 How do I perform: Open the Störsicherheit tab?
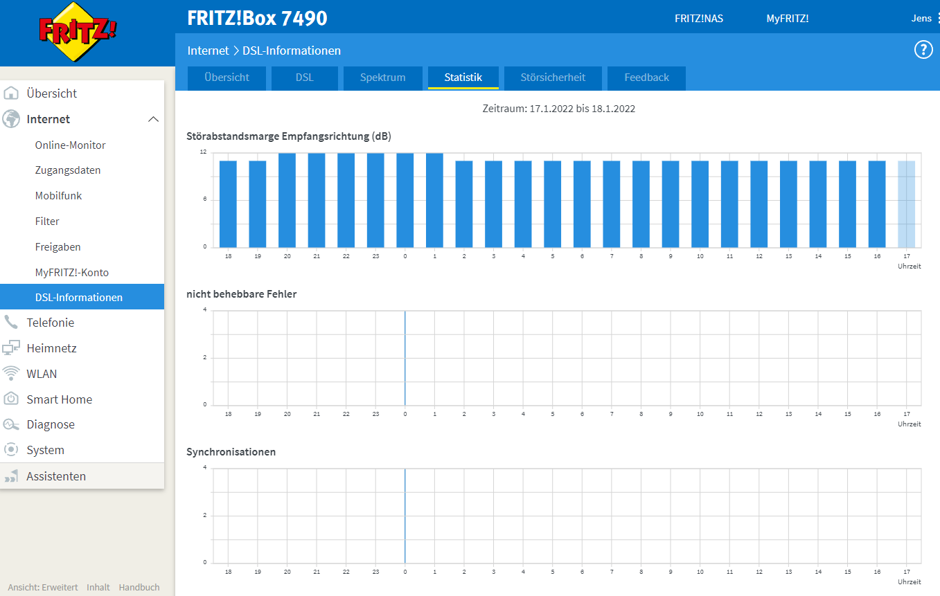tap(553, 78)
